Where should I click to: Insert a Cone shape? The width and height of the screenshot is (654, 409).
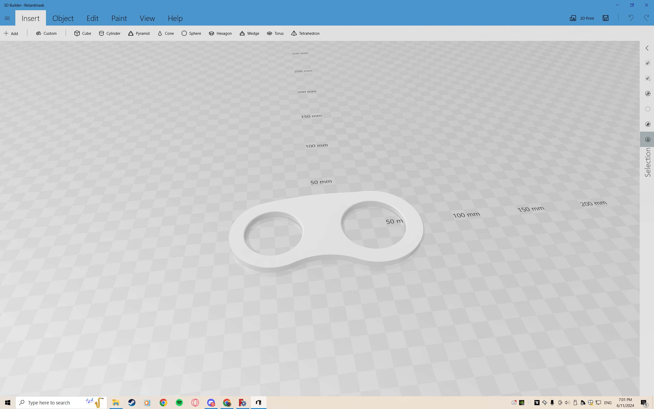[166, 33]
